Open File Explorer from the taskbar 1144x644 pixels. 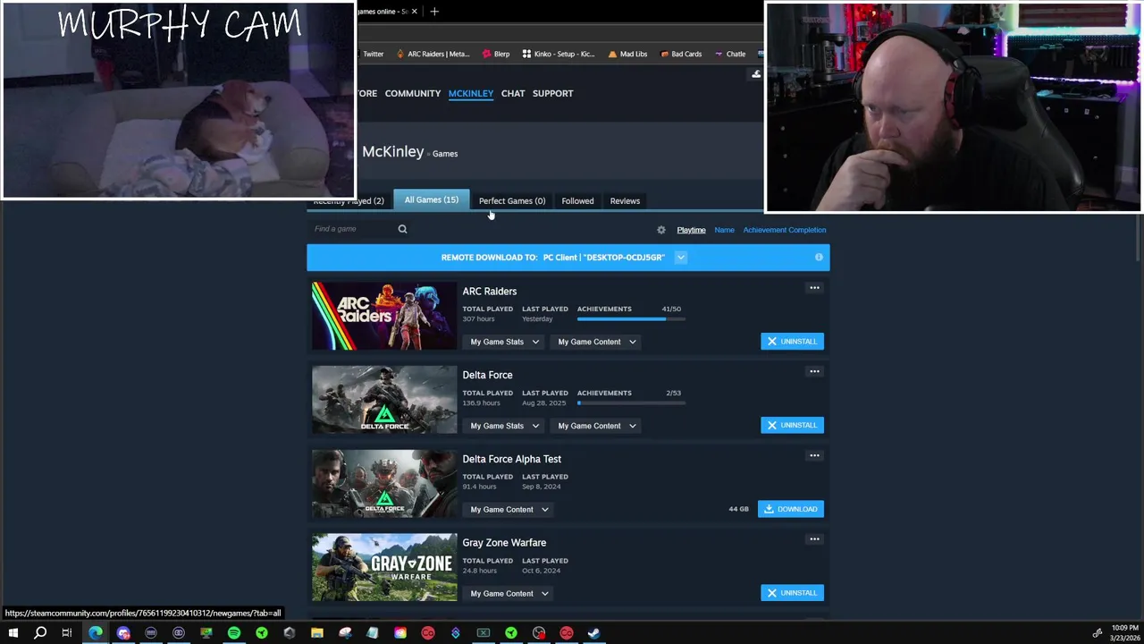click(316, 633)
